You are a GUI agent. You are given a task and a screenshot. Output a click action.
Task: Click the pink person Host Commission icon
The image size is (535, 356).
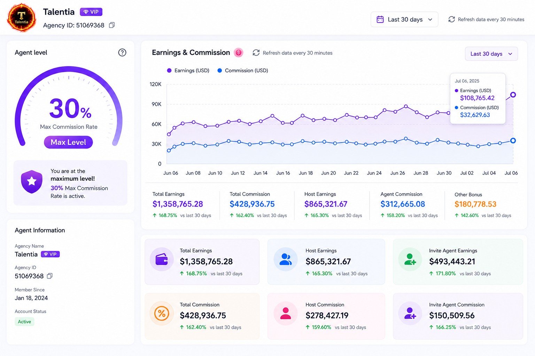pos(286,314)
